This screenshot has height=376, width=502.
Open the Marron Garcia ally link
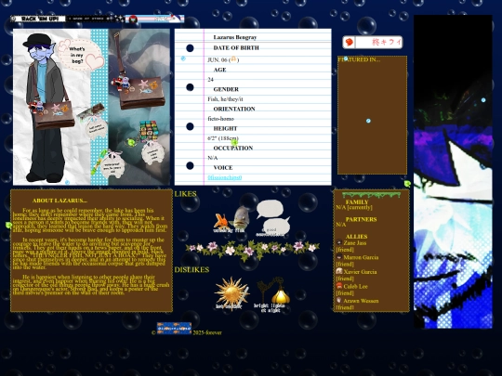coord(361,257)
